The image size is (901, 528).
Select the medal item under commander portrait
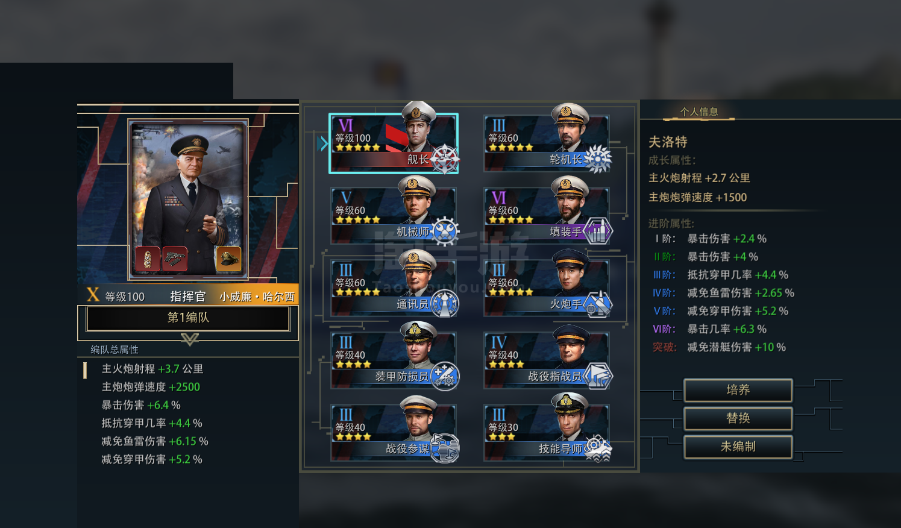(148, 259)
